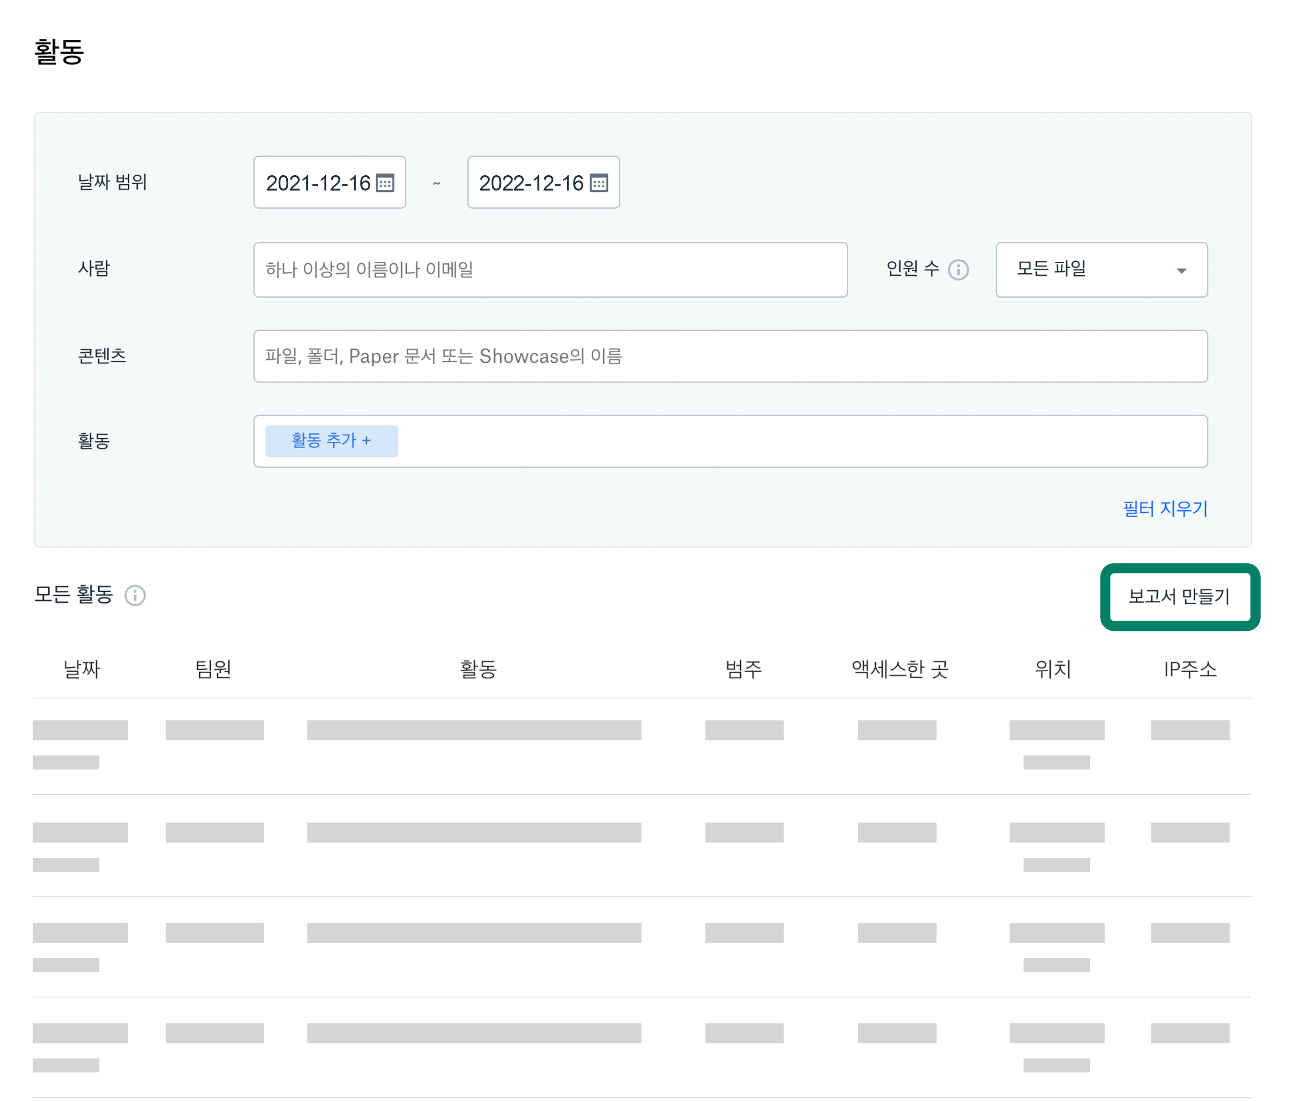1290x1101 pixels.
Task: Click the 콘텐츠 file name input field
Action: click(x=730, y=356)
